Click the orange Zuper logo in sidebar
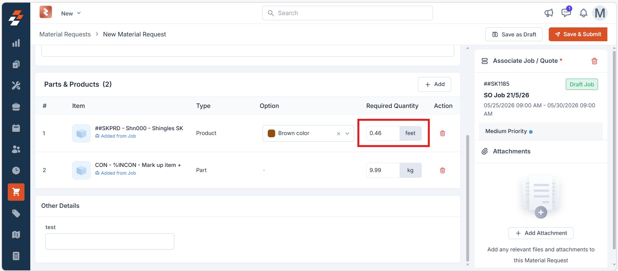 click(16, 17)
